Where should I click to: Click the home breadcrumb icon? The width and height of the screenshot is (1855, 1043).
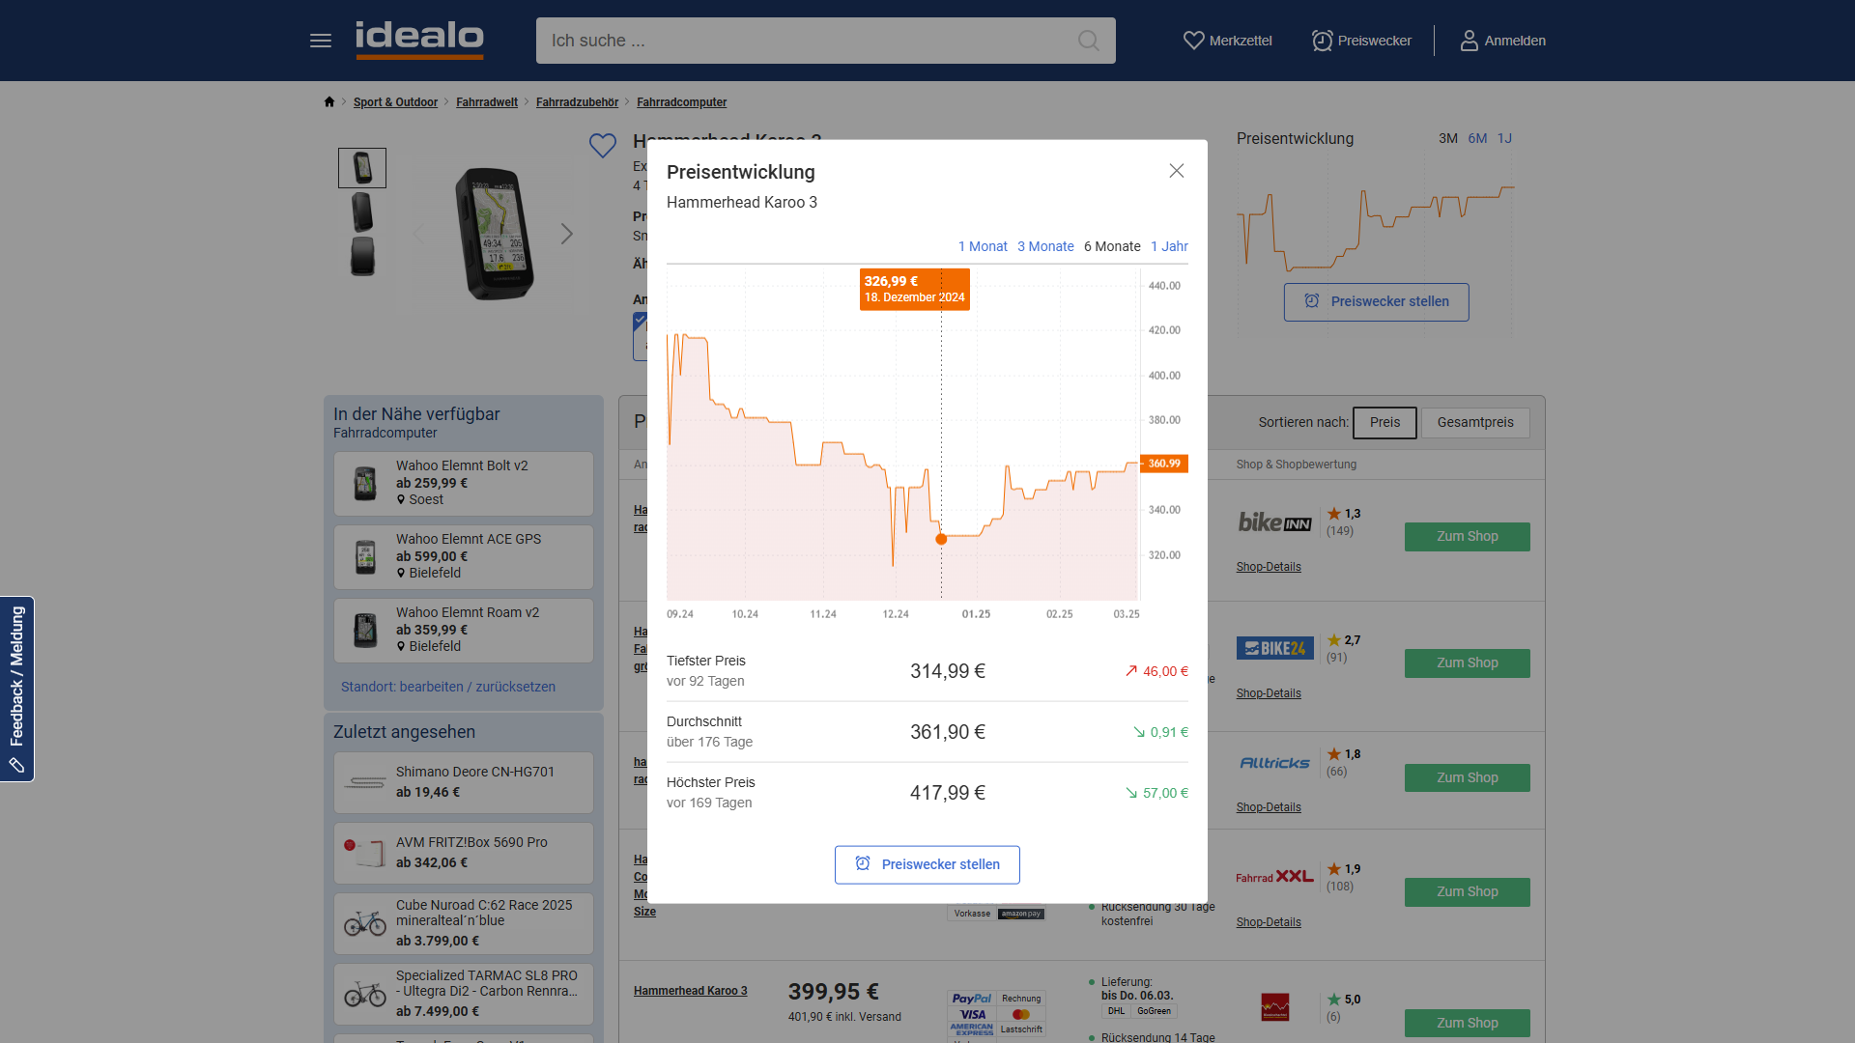point(329,102)
